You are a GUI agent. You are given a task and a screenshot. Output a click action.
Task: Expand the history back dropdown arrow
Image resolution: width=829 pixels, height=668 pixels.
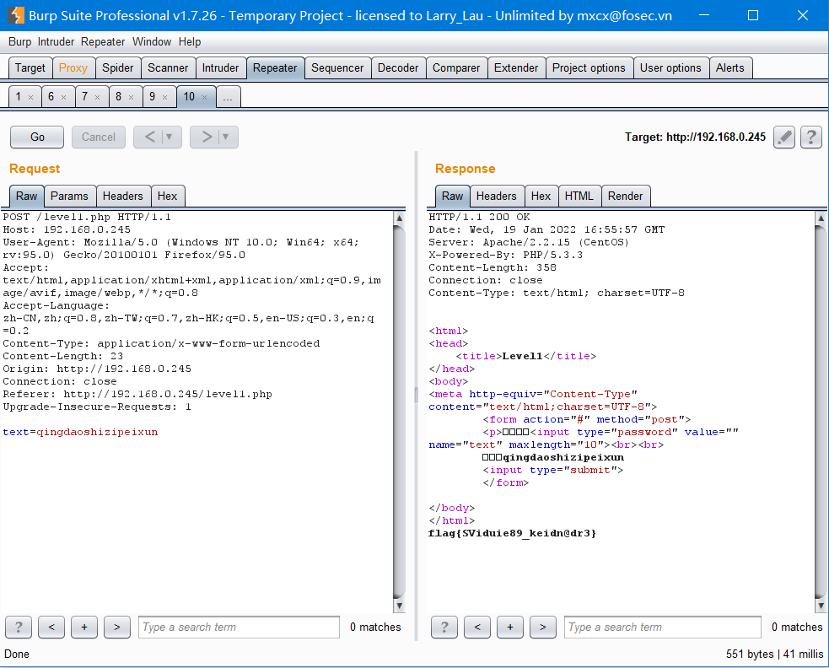coord(170,137)
